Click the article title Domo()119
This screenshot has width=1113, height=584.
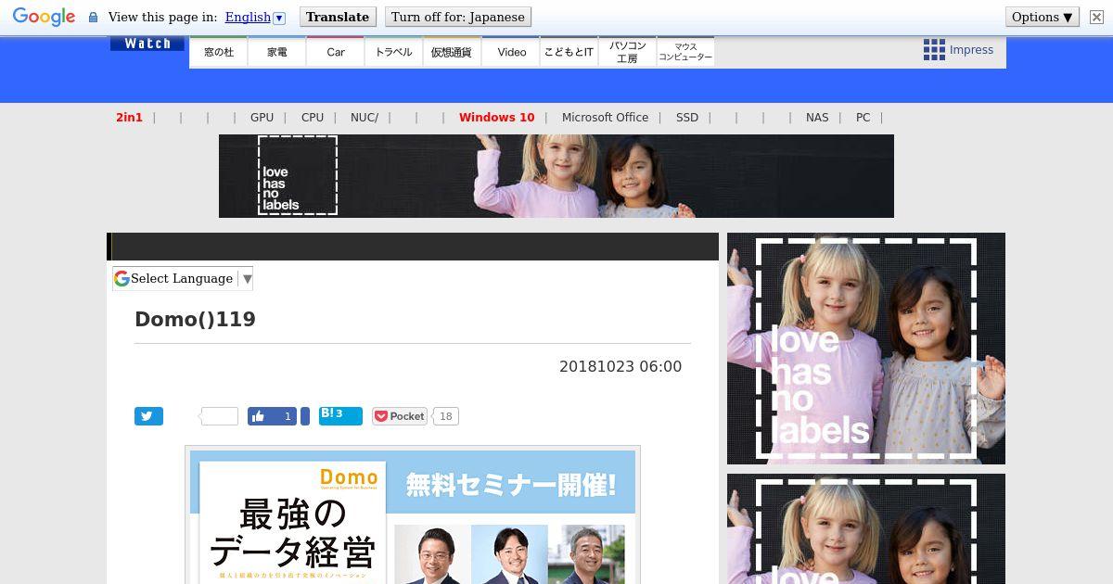(195, 319)
